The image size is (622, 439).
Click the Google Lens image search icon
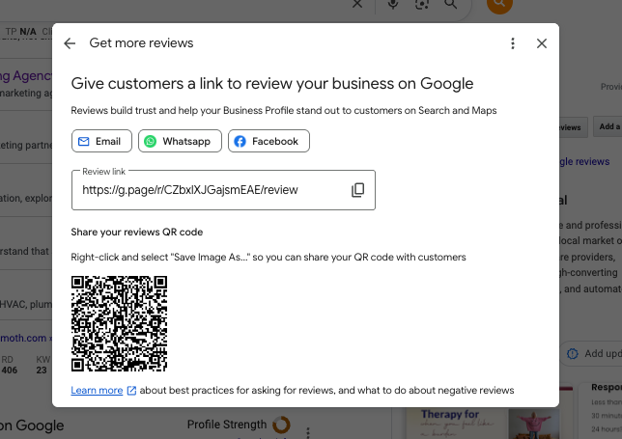(422, 4)
